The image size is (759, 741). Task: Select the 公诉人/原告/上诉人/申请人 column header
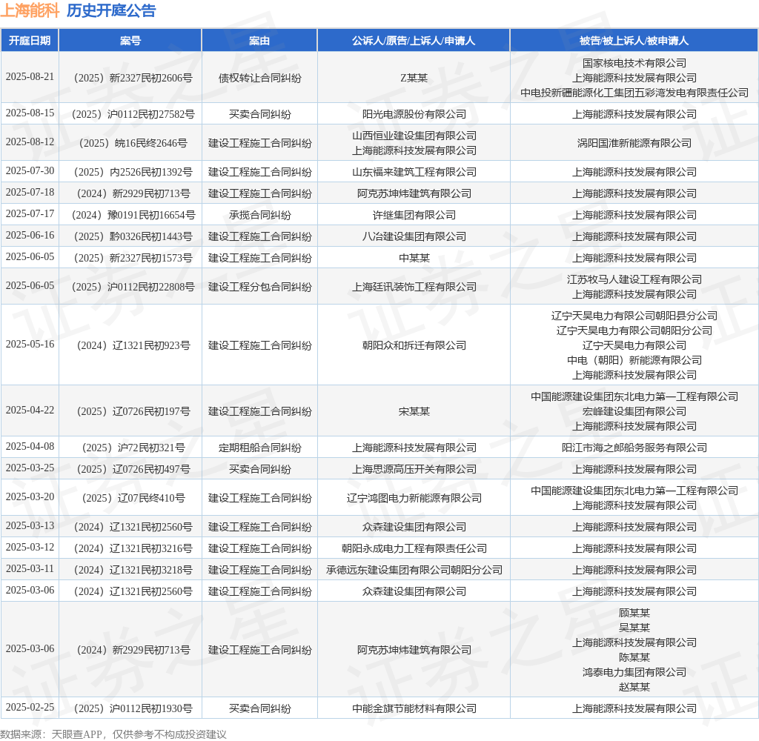point(414,41)
